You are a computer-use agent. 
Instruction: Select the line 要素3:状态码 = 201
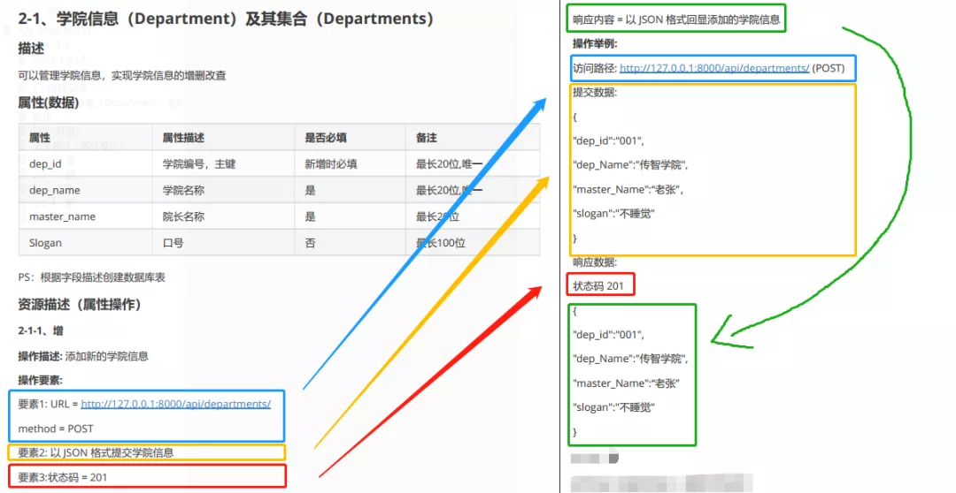click(62, 477)
